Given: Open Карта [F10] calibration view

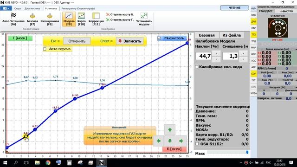Looking at the screenshot, I should click(82, 19).
